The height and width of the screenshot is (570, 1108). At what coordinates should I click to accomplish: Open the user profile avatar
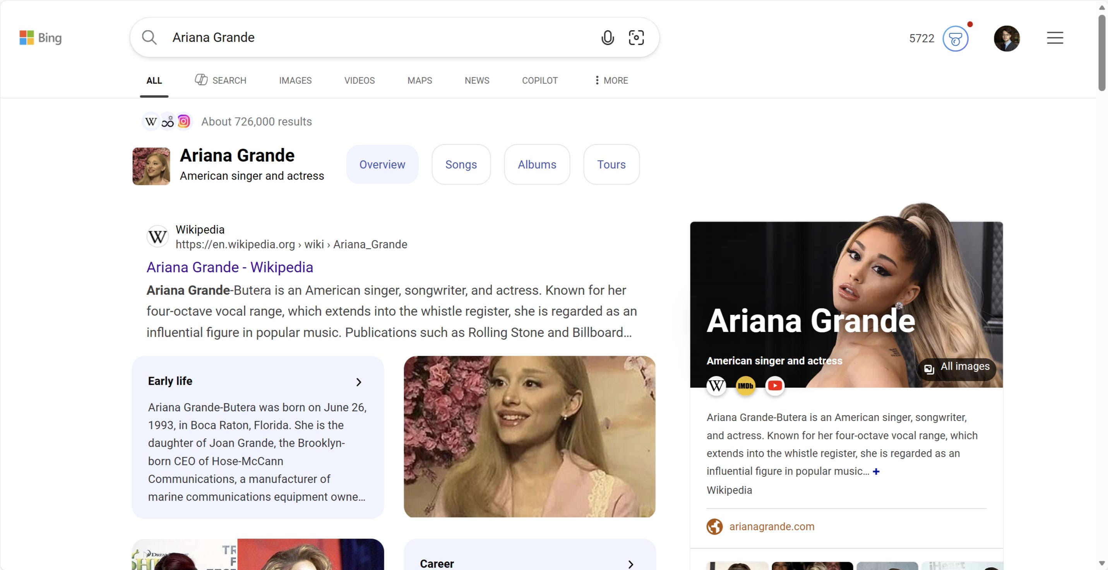1007,39
